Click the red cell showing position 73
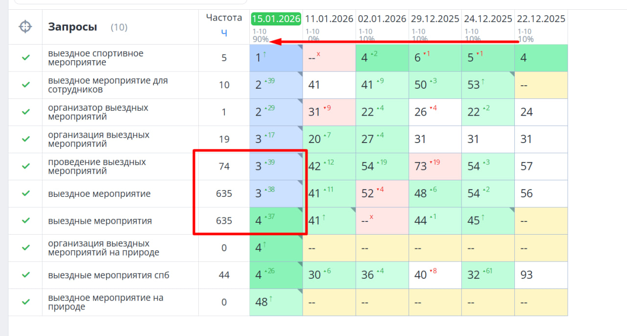Screen dimensions: 627x336 tap(435, 167)
